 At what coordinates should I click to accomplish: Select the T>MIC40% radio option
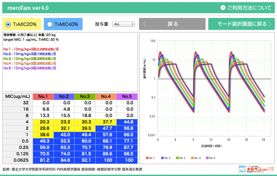[49, 24]
